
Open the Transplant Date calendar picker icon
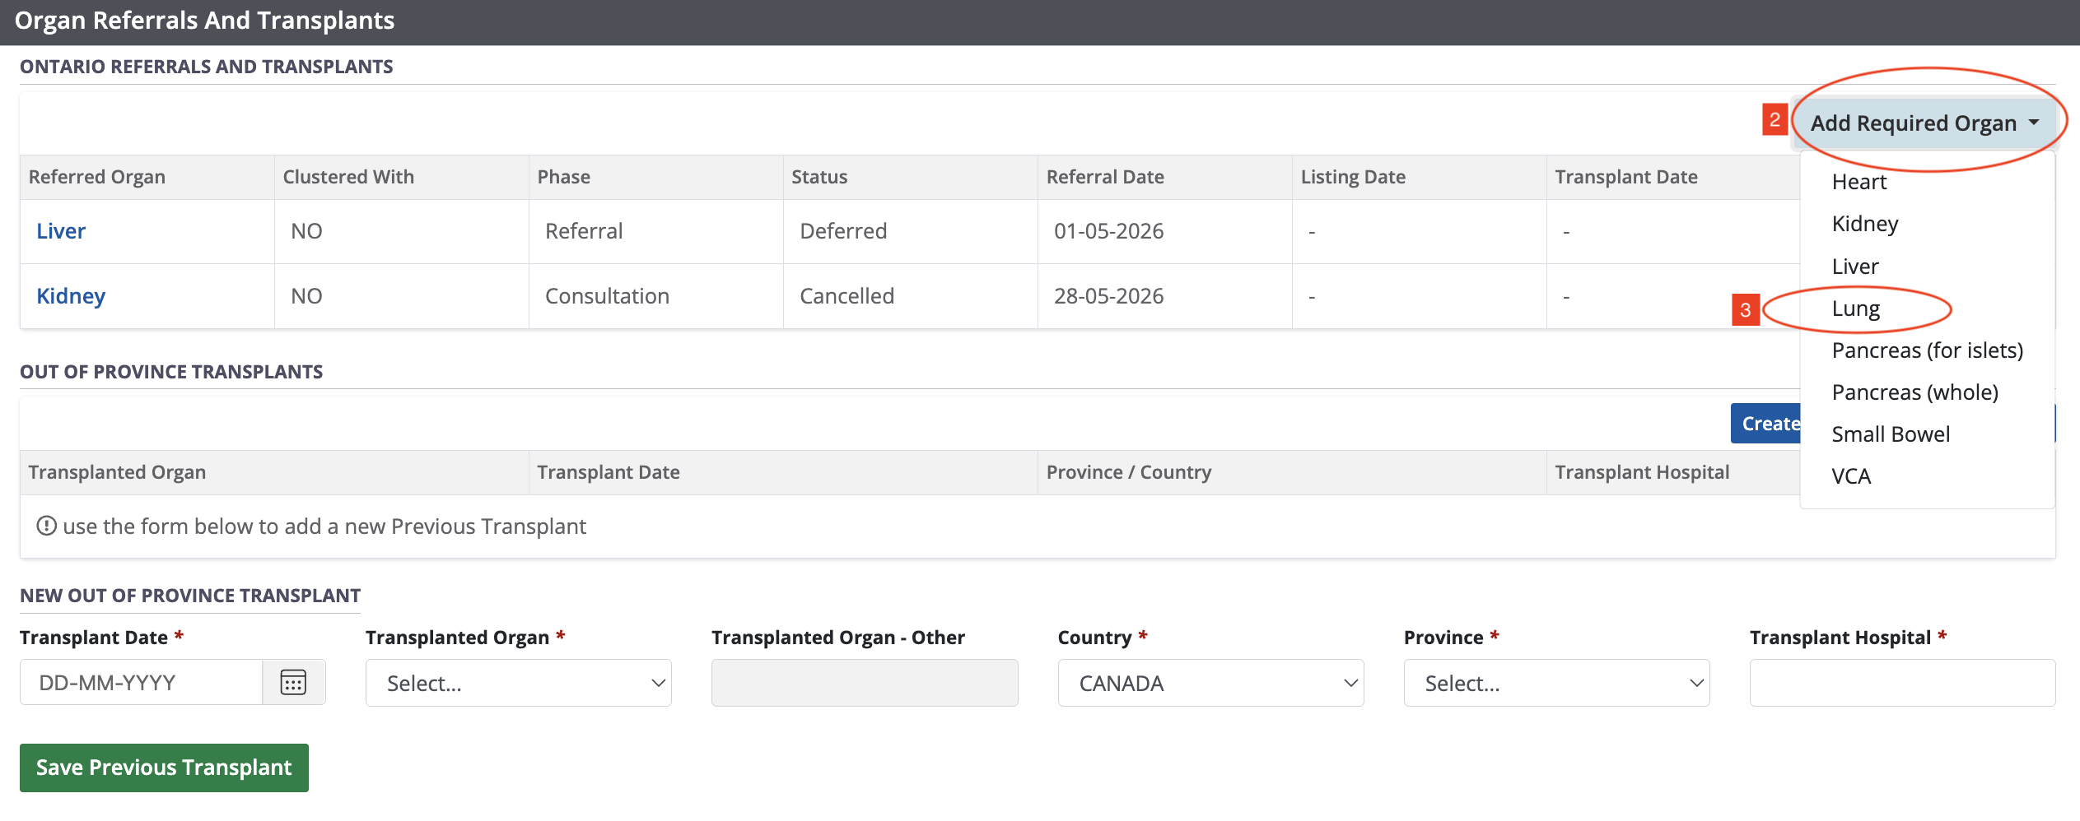pyautogui.click(x=293, y=682)
